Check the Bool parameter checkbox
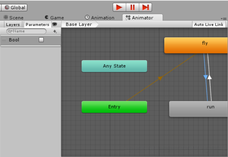This screenshot has height=157, width=228. pos(41,40)
